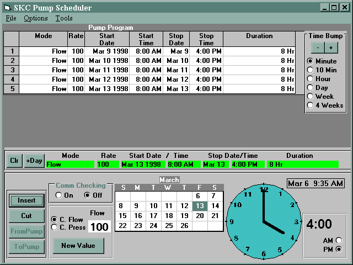Click the 4:00 digital time display
Screen dimensions: 353x265
(319, 224)
